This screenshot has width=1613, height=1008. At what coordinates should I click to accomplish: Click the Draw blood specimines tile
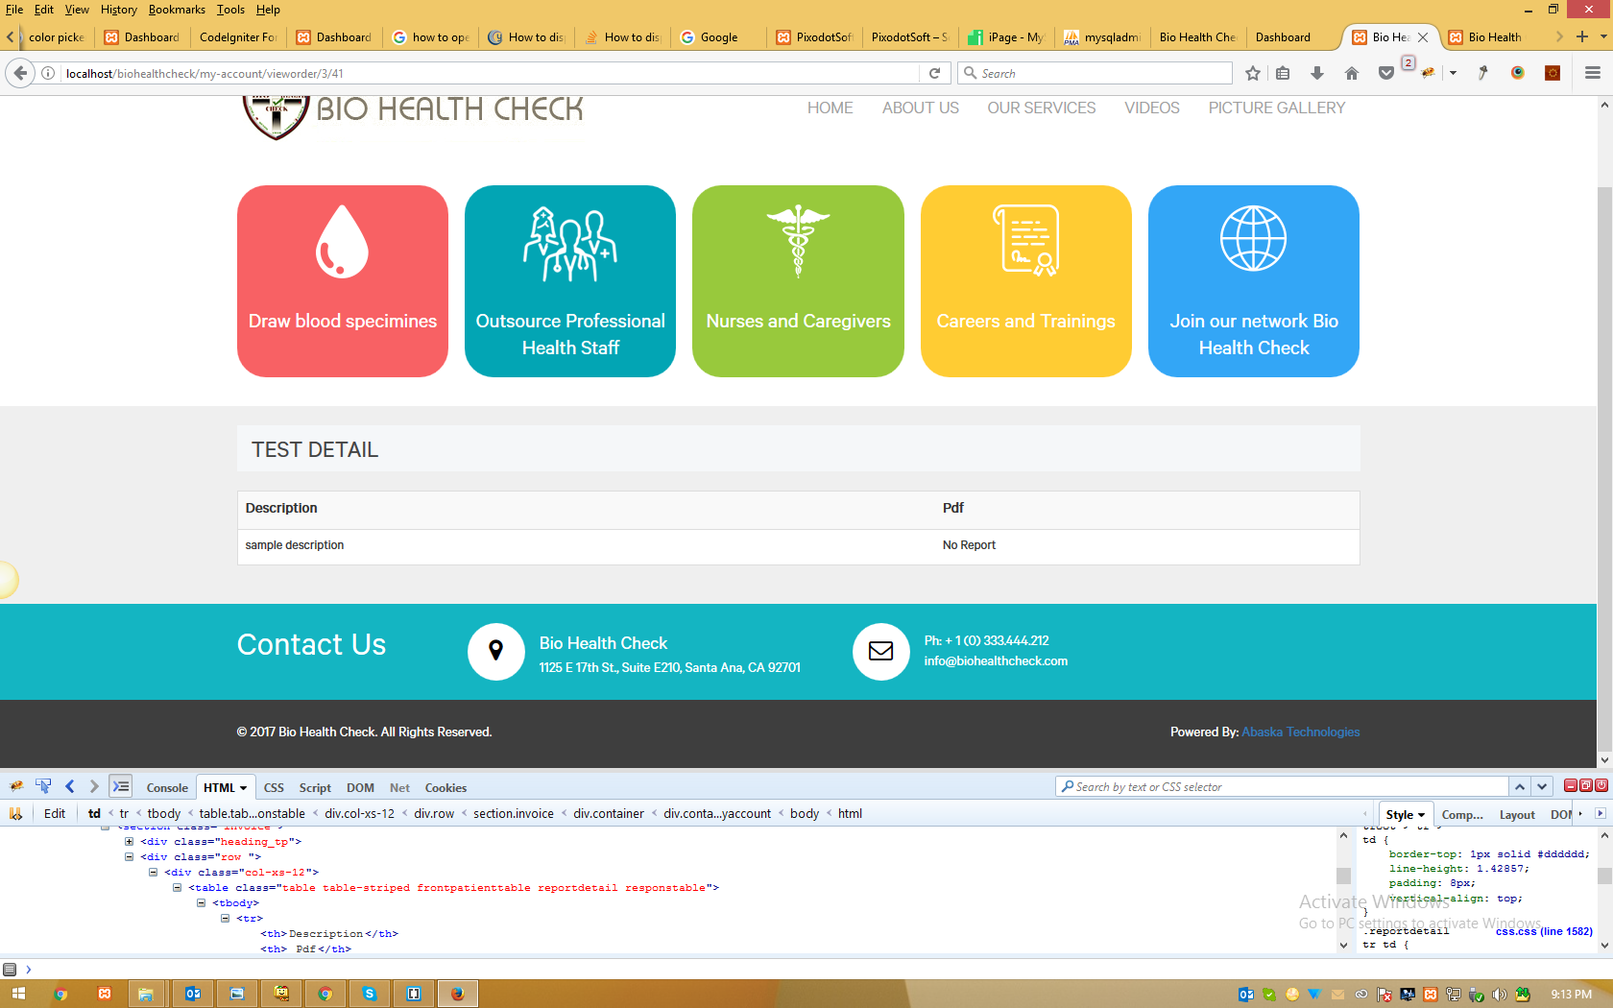[x=343, y=281]
